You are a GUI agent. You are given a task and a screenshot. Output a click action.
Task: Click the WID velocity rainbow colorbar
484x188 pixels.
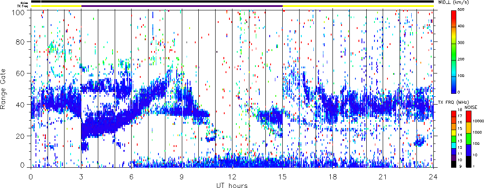coord(454,51)
